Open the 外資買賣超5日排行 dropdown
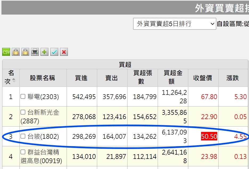Viewport: 249px width, 169px height. pos(174,24)
